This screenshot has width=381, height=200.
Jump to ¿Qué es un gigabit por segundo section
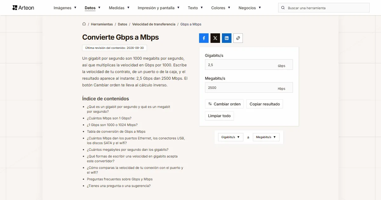tap(129, 109)
